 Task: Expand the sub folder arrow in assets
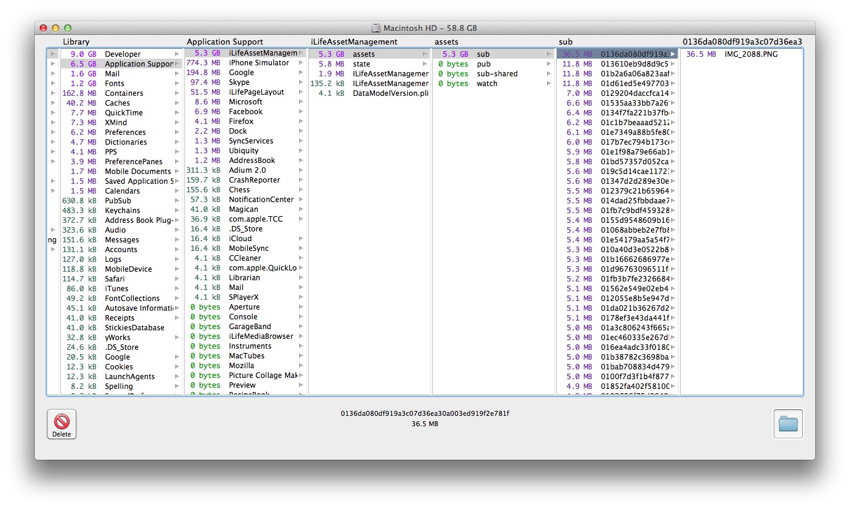tap(549, 54)
